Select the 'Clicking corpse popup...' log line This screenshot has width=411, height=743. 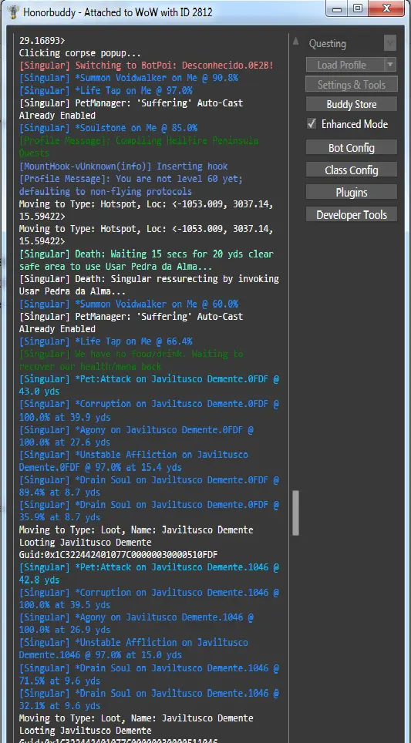point(80,53)
